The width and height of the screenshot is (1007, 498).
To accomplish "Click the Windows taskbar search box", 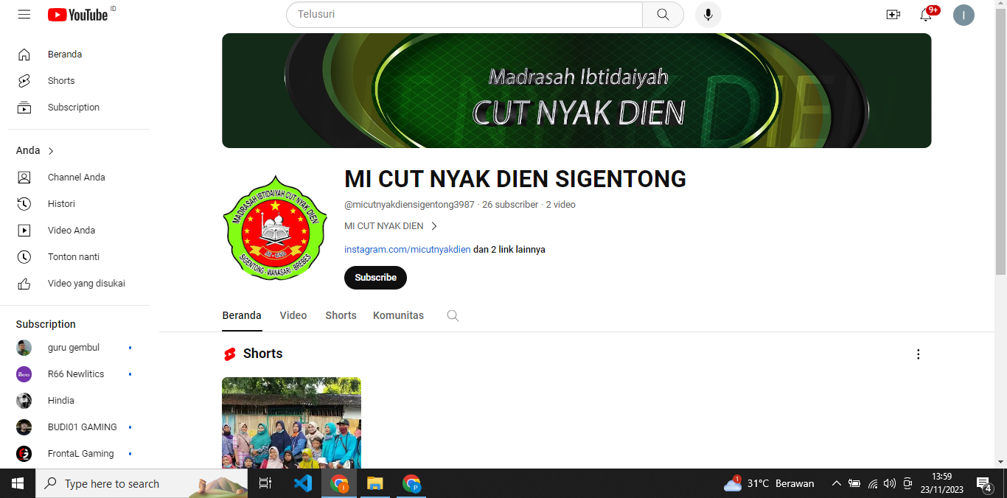I will 142,483.
